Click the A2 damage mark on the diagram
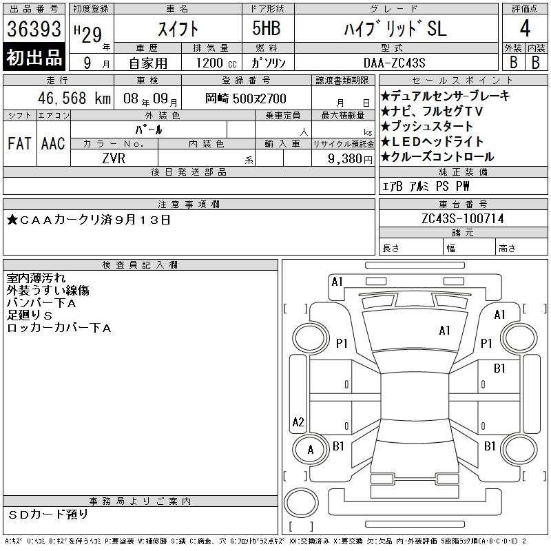Screen dimensions: 551x551 (x=298, y=422)
